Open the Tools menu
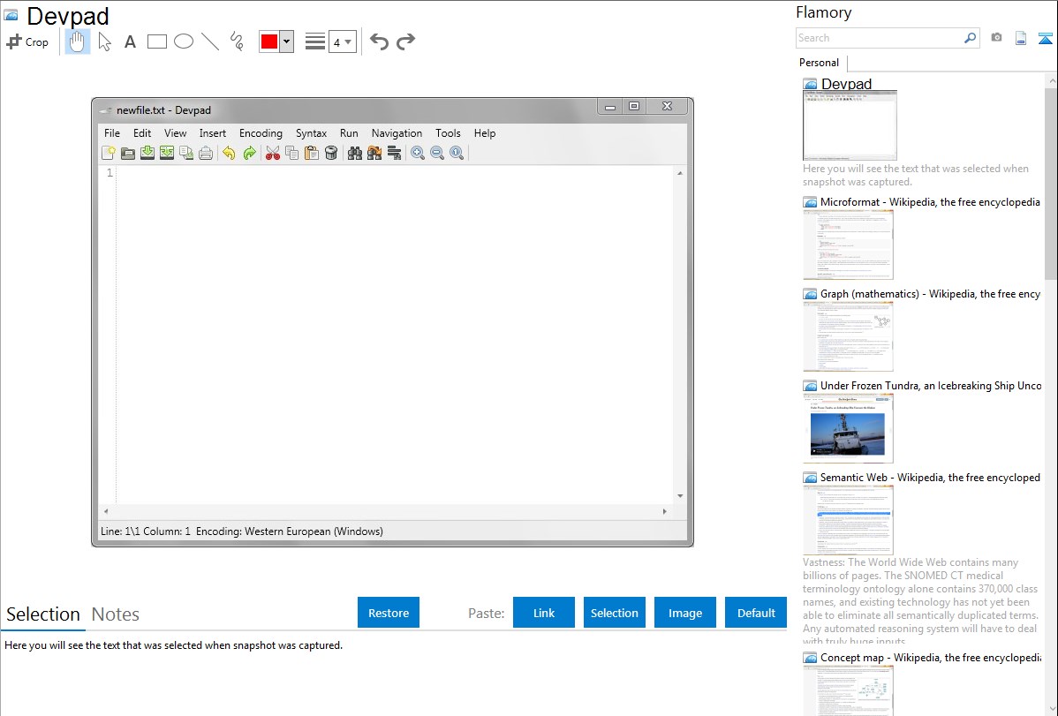The image size is (1058, 716). click(x=448, y=133)
